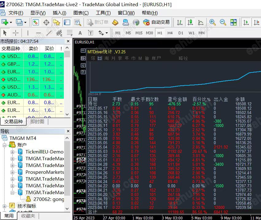The height and width of the screenshot is (220, 261).
Task: Open the MTDriver ? help button
Action: (x=83, y=72)
